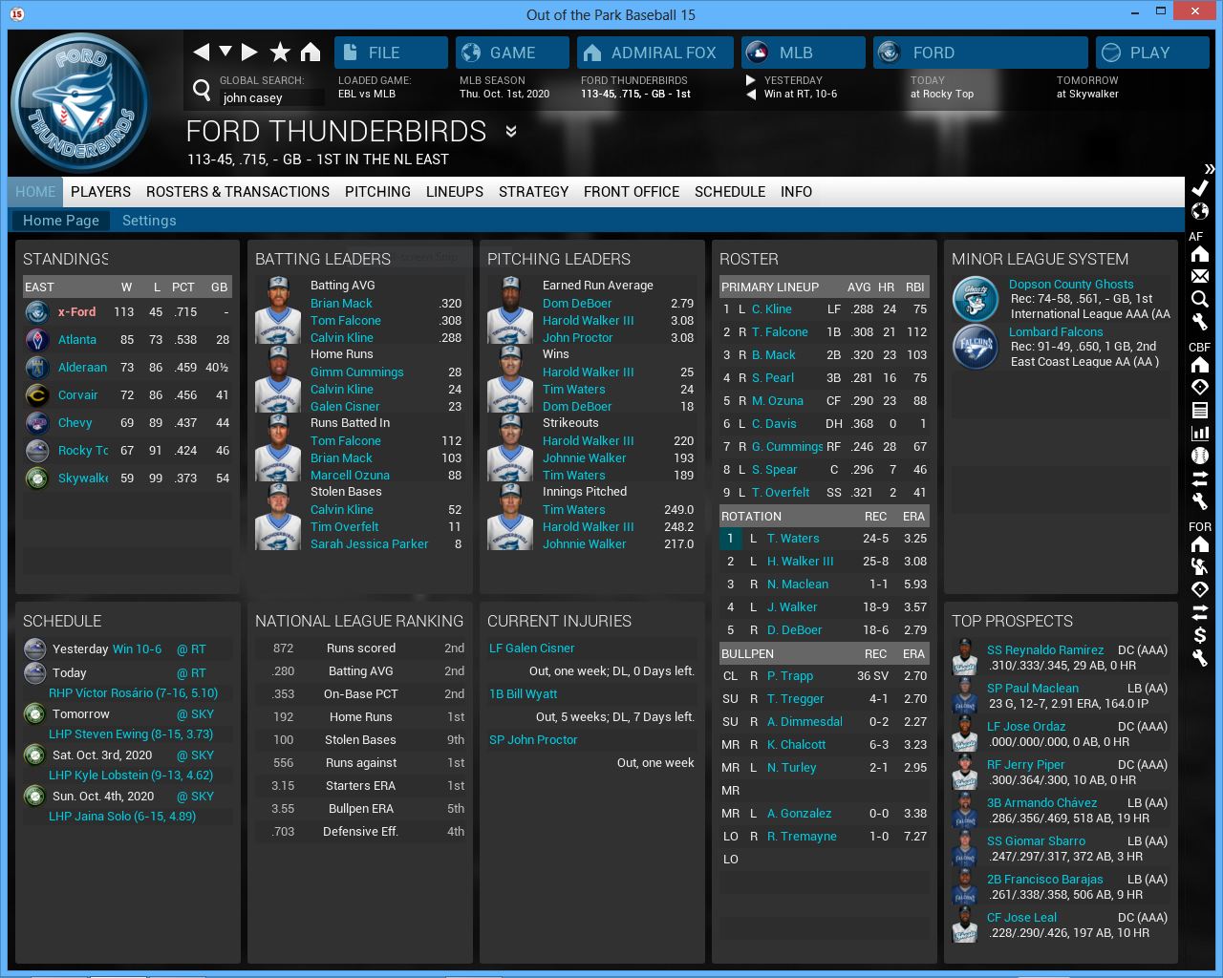The height and width of the screenshot is (978, 1223).
Task: Open the Settings sub-tab
Action: pyautogui.click(x=149, y=221)
